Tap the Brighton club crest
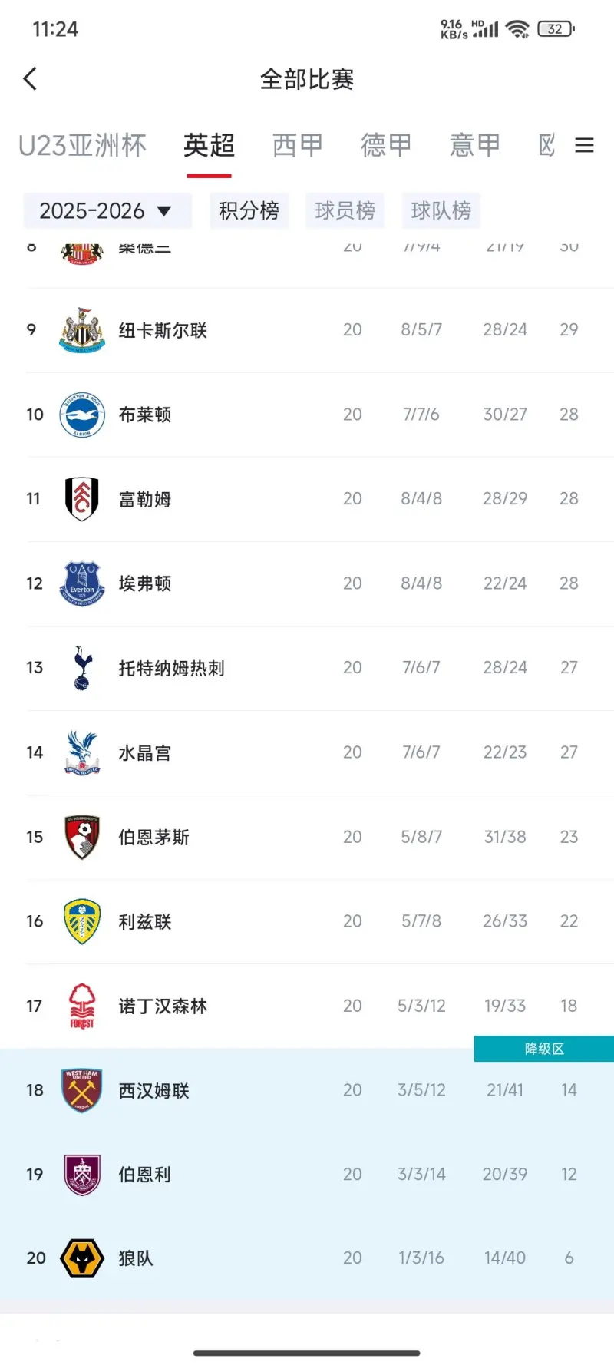 82,415
